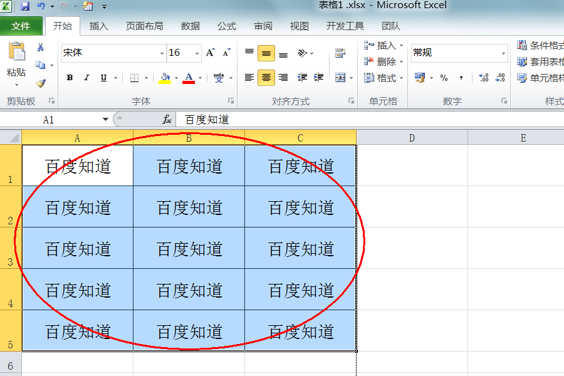The image size is (564, 376).
Task: Merge and center cells icon
Action: coord(340,77)
